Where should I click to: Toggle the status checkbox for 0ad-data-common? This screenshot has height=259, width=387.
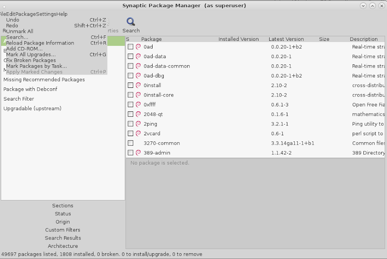click(131, 66)
